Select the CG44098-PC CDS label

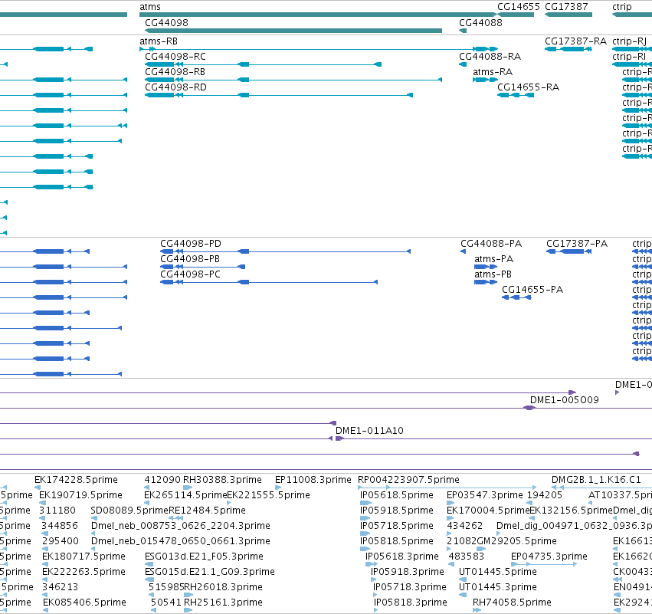190,274
